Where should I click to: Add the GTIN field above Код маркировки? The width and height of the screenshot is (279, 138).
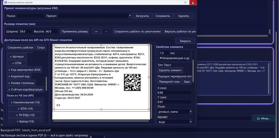[x=17, y=63]
